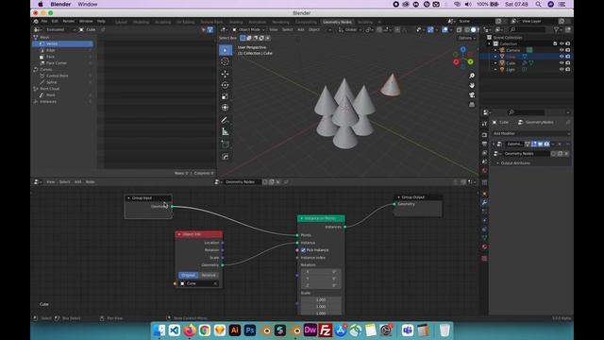
Task: Open the Add Modifier dropdown
Action: tap(530, 133)
